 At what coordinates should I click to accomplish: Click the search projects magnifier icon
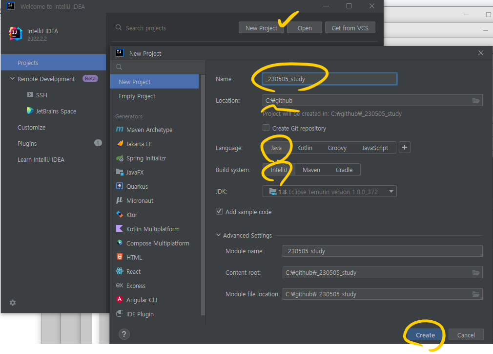(x=119, y=27)
